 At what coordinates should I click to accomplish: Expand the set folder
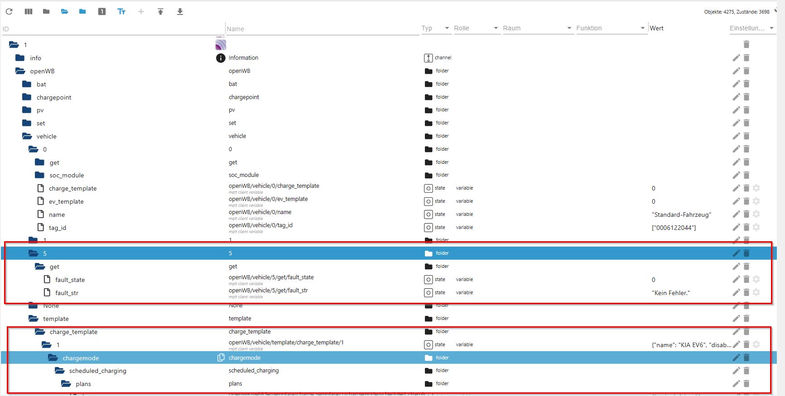click(x=27, y=123)
